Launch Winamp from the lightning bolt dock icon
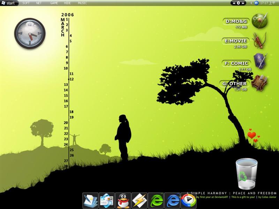The image size is (279, 209). tap(139, 201)
